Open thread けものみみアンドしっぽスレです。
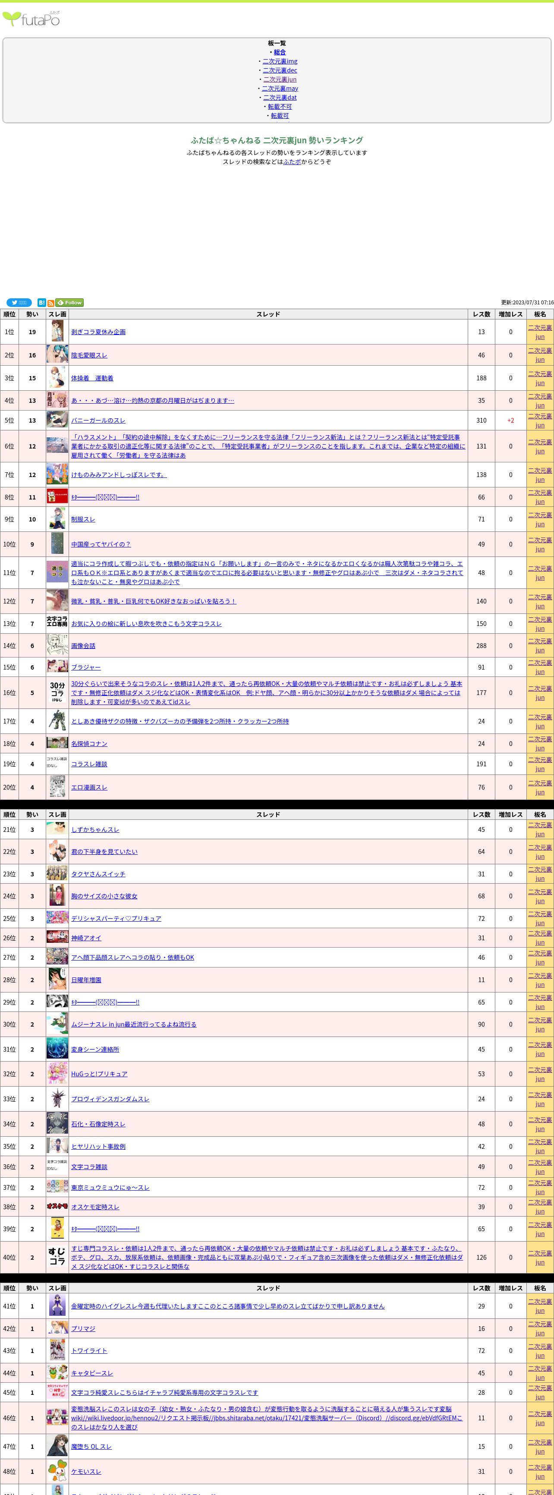Screen dimensions: 554x1495 [x=119, y=475]
